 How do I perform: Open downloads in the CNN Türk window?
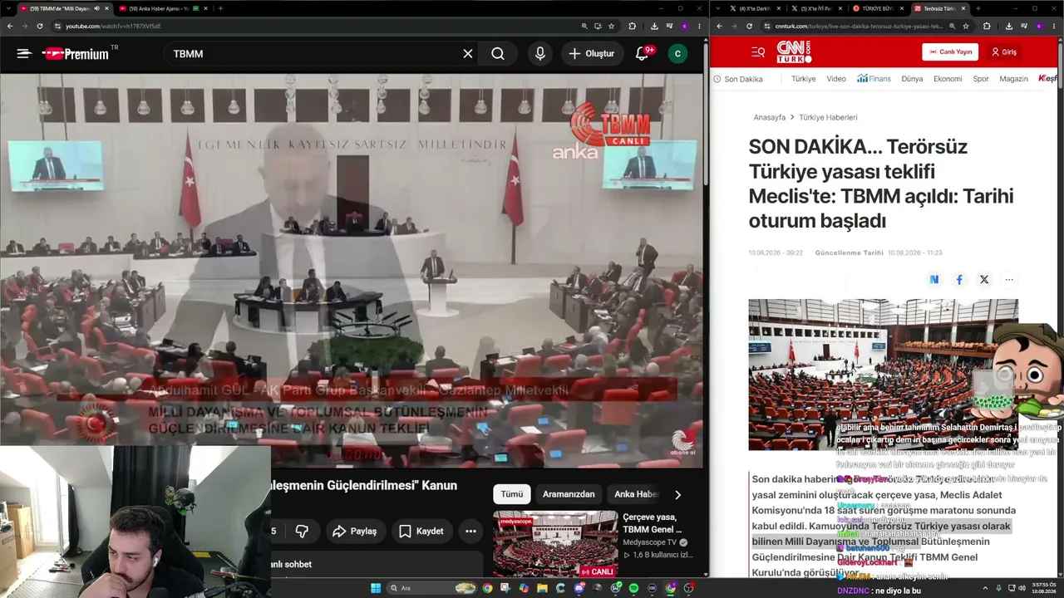tap(1009, 26)
